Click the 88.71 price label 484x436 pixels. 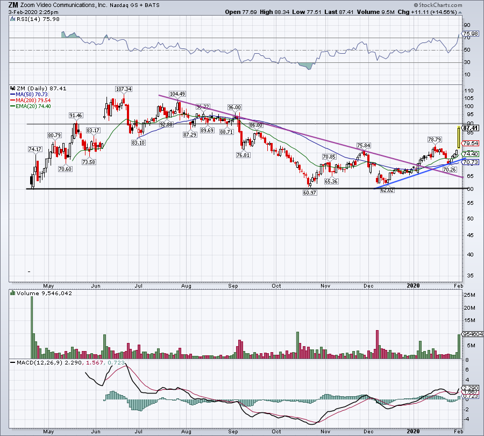tap(226, 132)
